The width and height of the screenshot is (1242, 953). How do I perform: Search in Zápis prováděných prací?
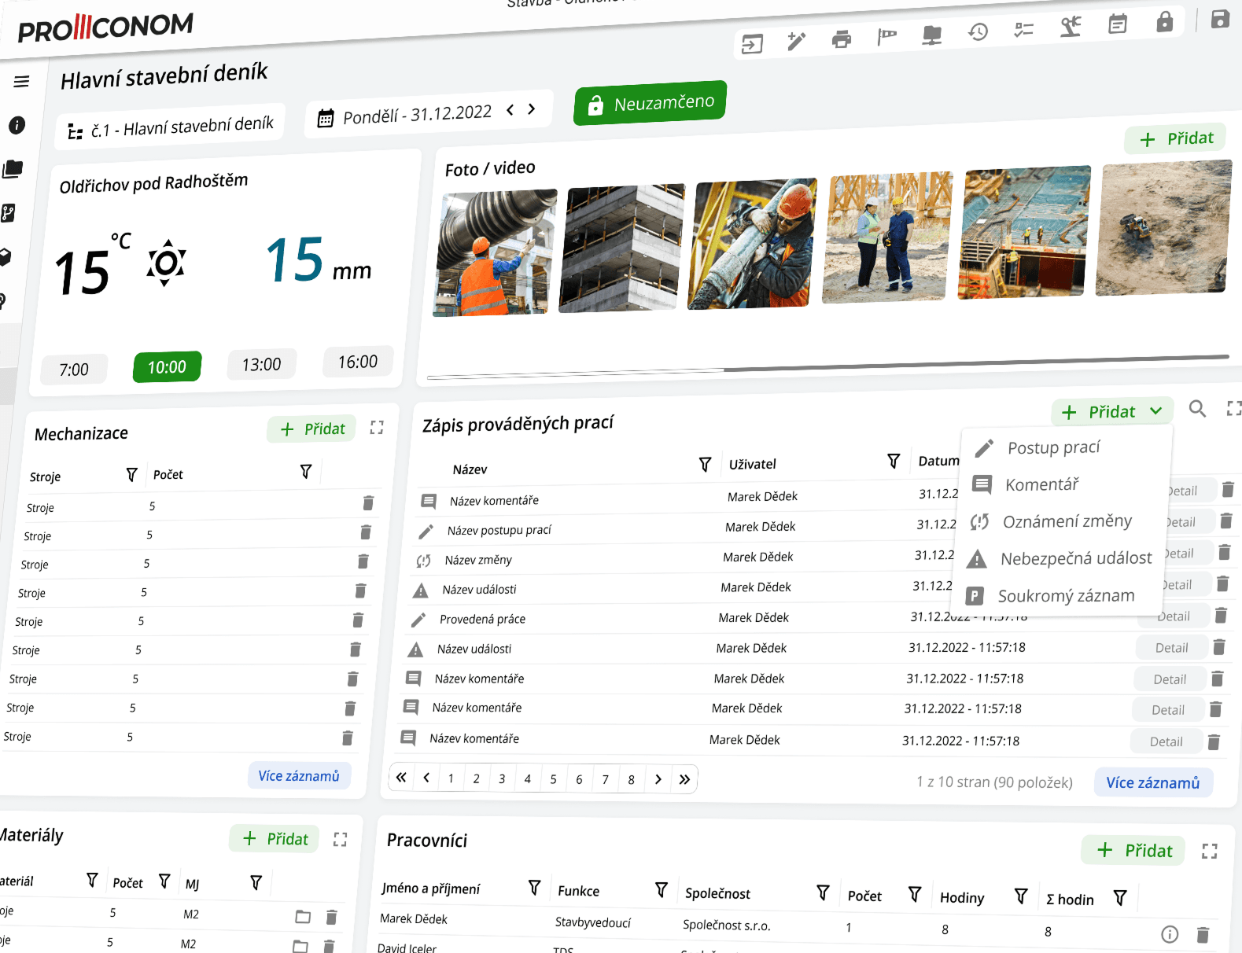(1197, 408)
